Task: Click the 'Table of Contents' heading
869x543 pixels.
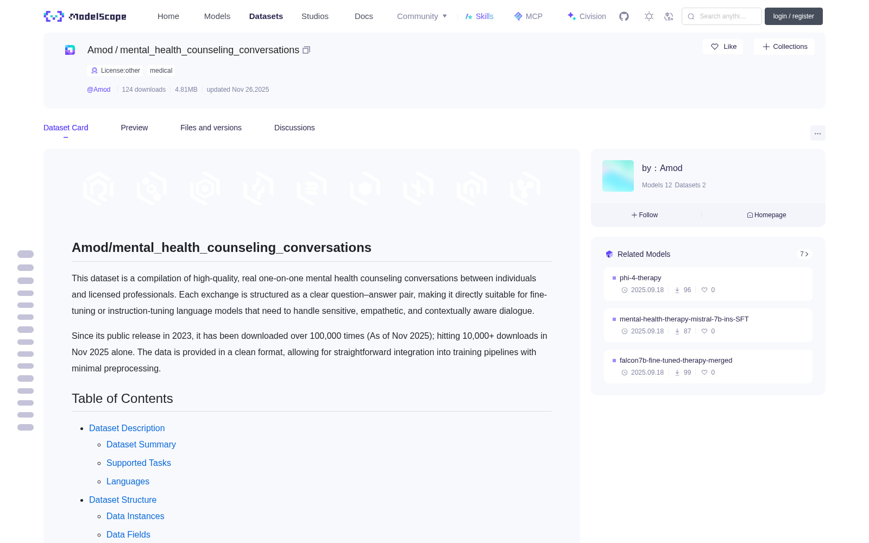Action: [122, 399]
